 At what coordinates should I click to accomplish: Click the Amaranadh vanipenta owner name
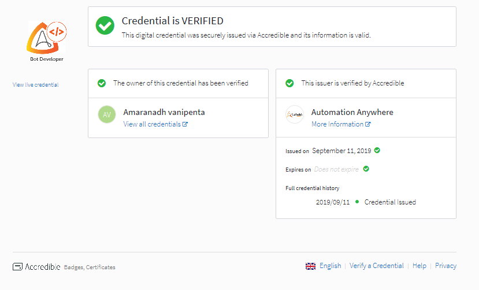pos(164,112)
